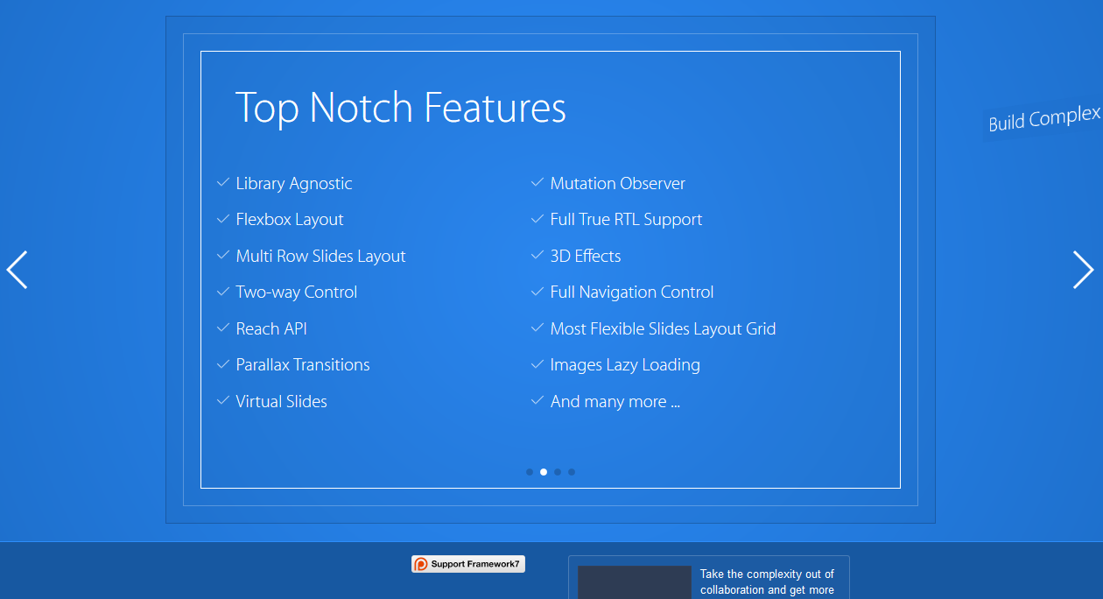Click 'Take the complexity out of' ad text

pyautogui.click(x=767, y=574)
